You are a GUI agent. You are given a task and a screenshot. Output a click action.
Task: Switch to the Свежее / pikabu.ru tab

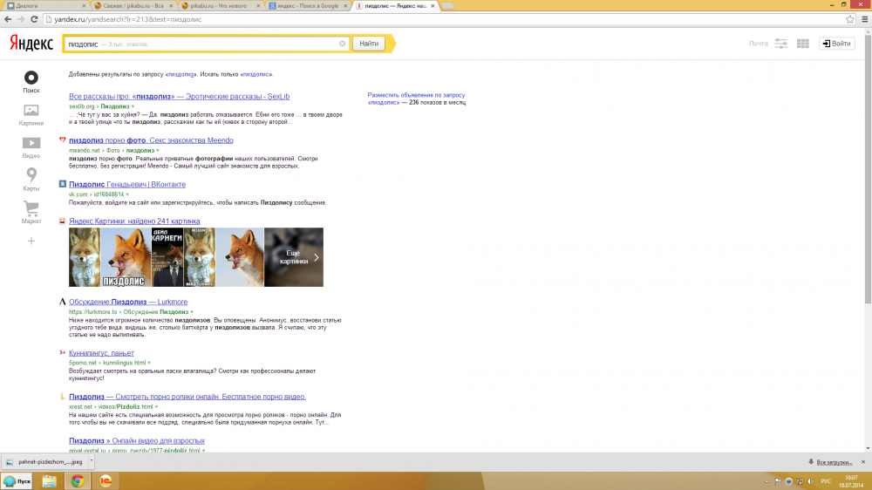133,5
